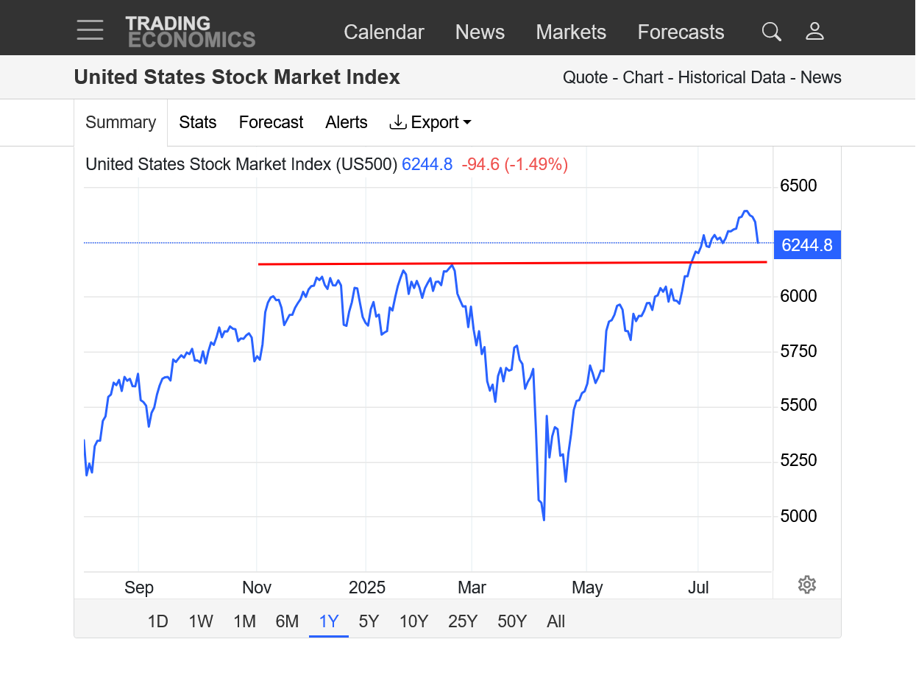The width and height of the screenshot is (916, 681).
Task: Click the Trading Economics logo
Action: (191, 32)
